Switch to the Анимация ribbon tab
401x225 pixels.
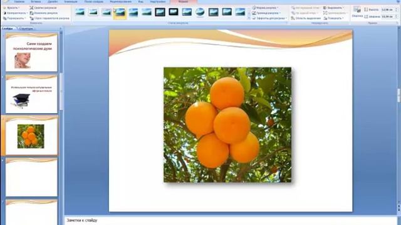click(71, 1)
